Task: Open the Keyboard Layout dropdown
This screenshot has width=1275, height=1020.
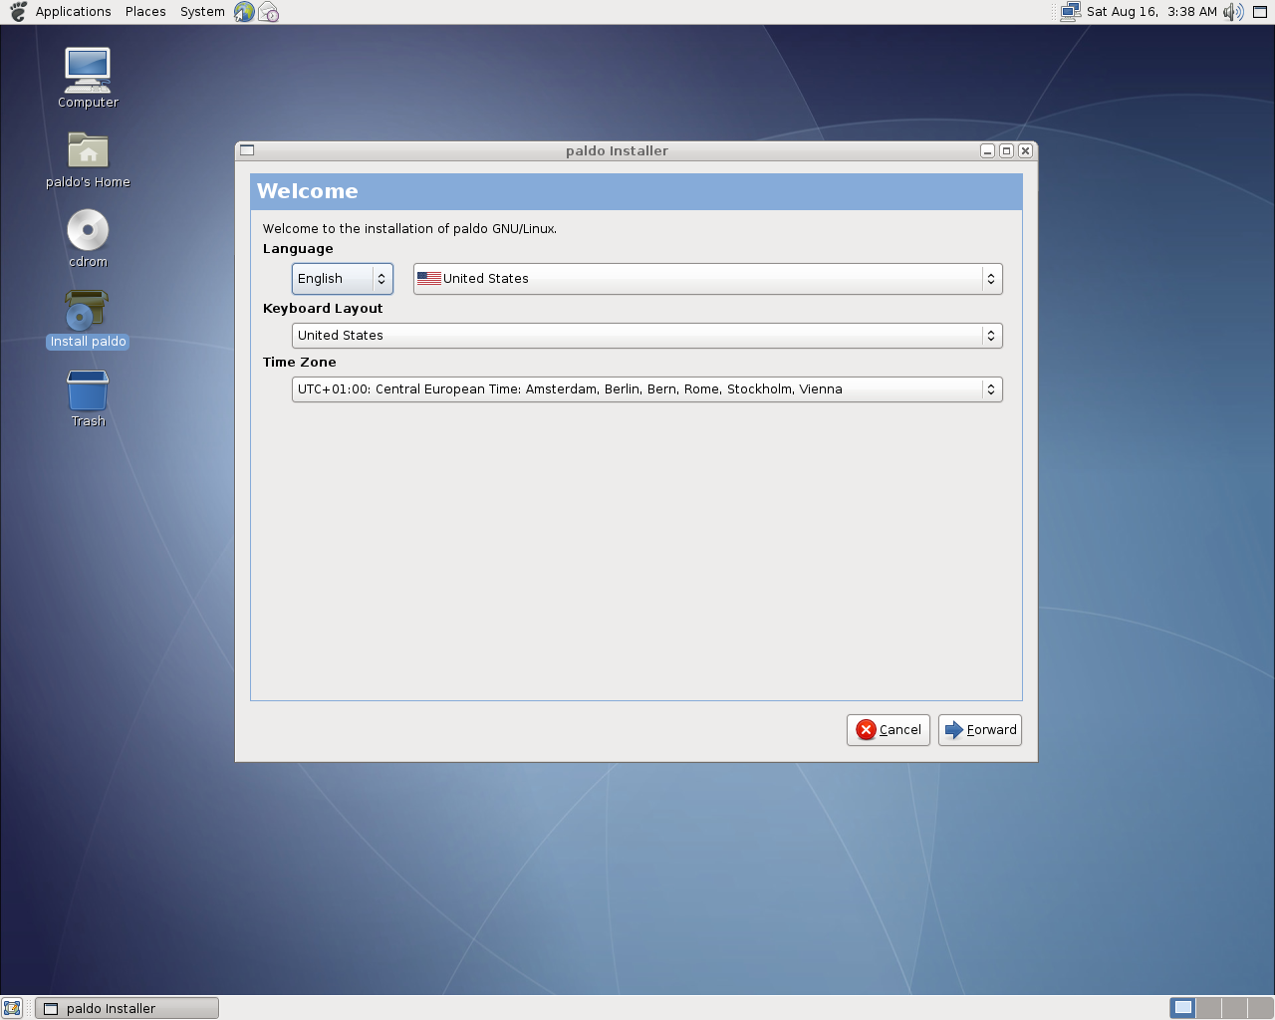Action: click(x=647, y=336)
